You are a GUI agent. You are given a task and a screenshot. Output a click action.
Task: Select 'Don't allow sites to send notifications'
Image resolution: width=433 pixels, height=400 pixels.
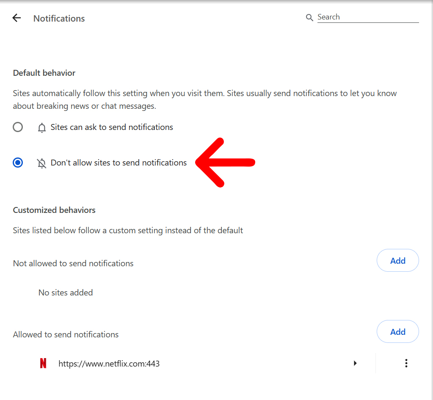18,162
